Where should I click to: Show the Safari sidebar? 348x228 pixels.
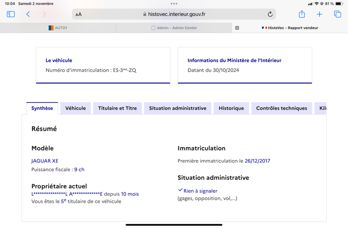[10, 14]
